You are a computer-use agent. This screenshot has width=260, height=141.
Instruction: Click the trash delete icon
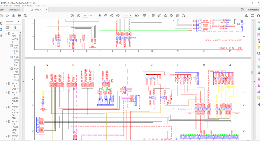tap(177, 16)
